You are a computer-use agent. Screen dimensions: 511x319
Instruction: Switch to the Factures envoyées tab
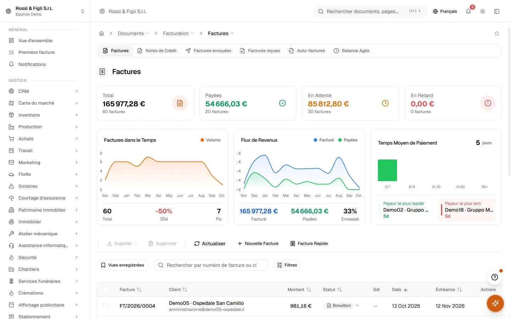pyautogui.click(x=208, y=51)
